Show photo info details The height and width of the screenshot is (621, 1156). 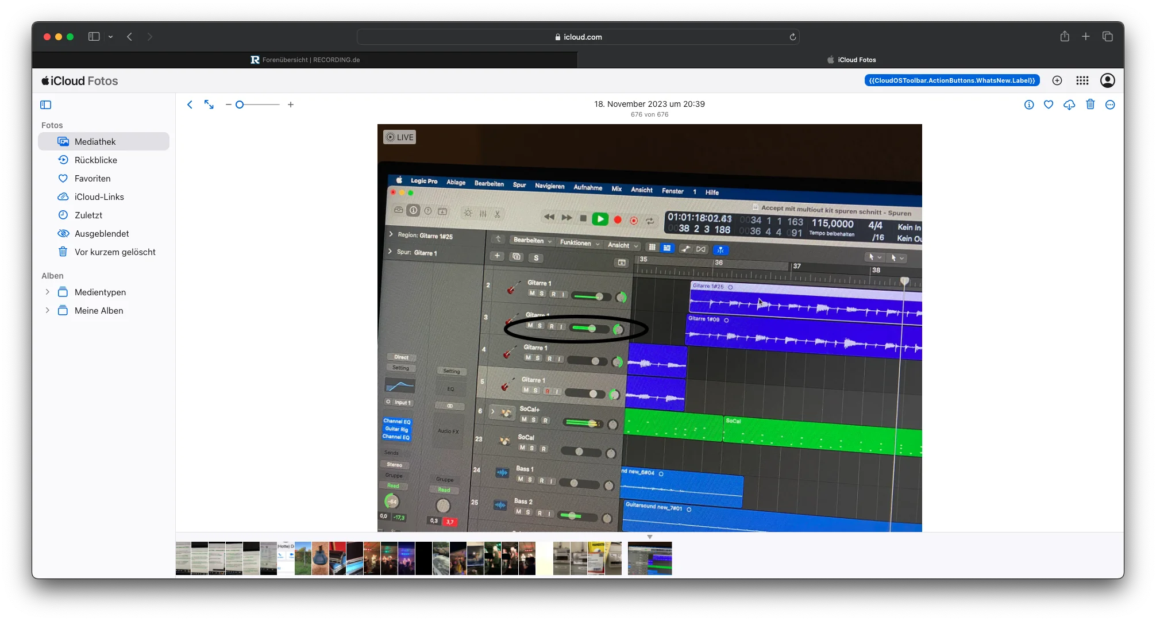(1029, 105)
